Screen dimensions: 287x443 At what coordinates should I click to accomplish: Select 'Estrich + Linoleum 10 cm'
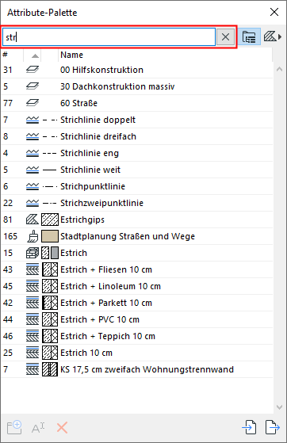point(110,286)
